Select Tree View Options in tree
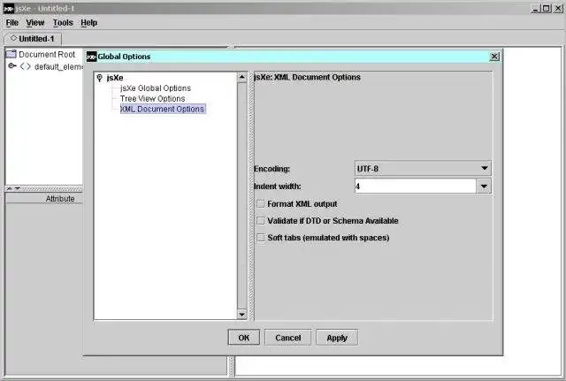The image size is (566, 381). click(152, 98)
